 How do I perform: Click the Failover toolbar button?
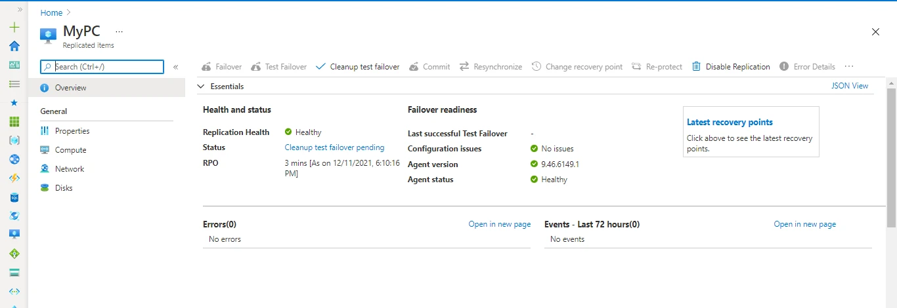[x=221, y=67]
